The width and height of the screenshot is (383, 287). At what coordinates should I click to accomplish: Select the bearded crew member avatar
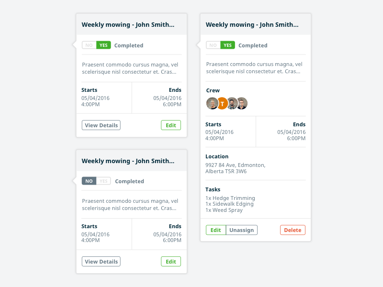pos(232,103)
